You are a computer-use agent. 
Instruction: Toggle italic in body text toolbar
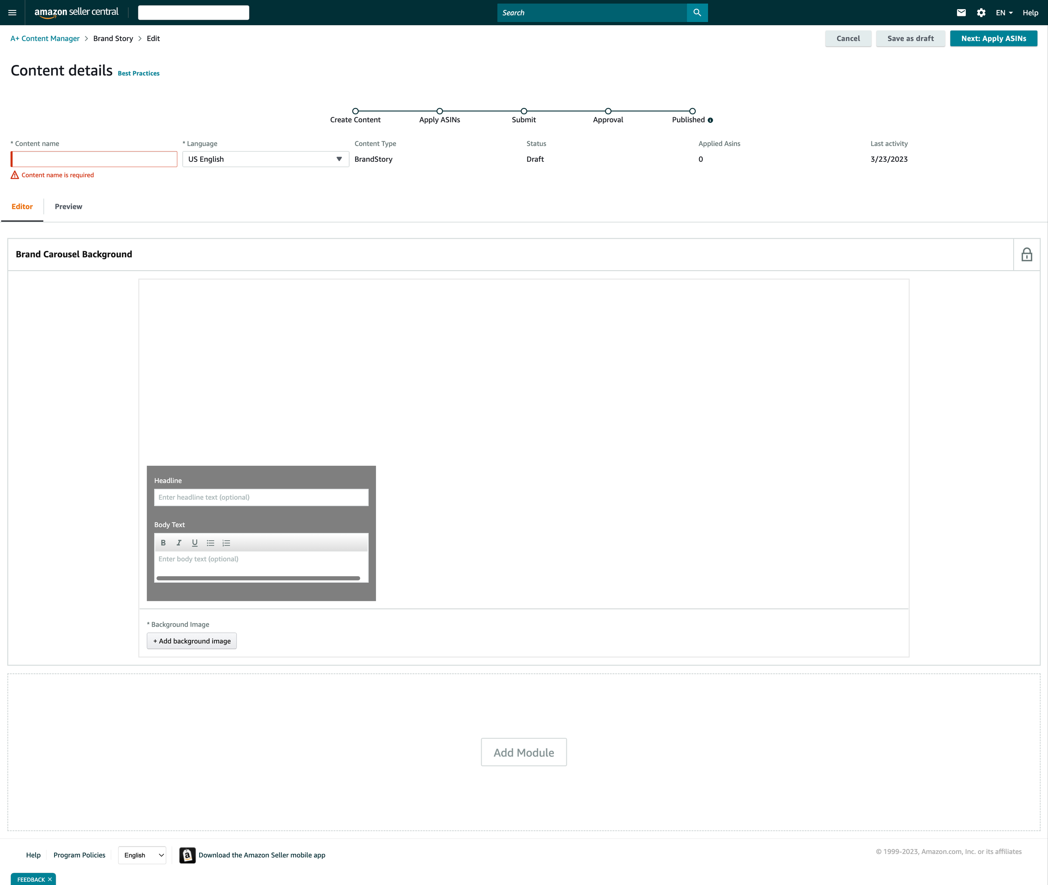(x=179, y=543)
